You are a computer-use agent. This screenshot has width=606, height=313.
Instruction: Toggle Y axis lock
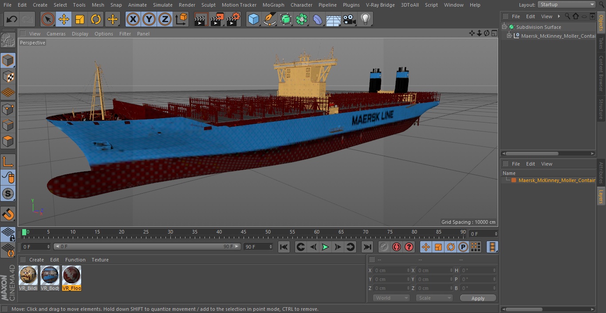coord(149,19)
